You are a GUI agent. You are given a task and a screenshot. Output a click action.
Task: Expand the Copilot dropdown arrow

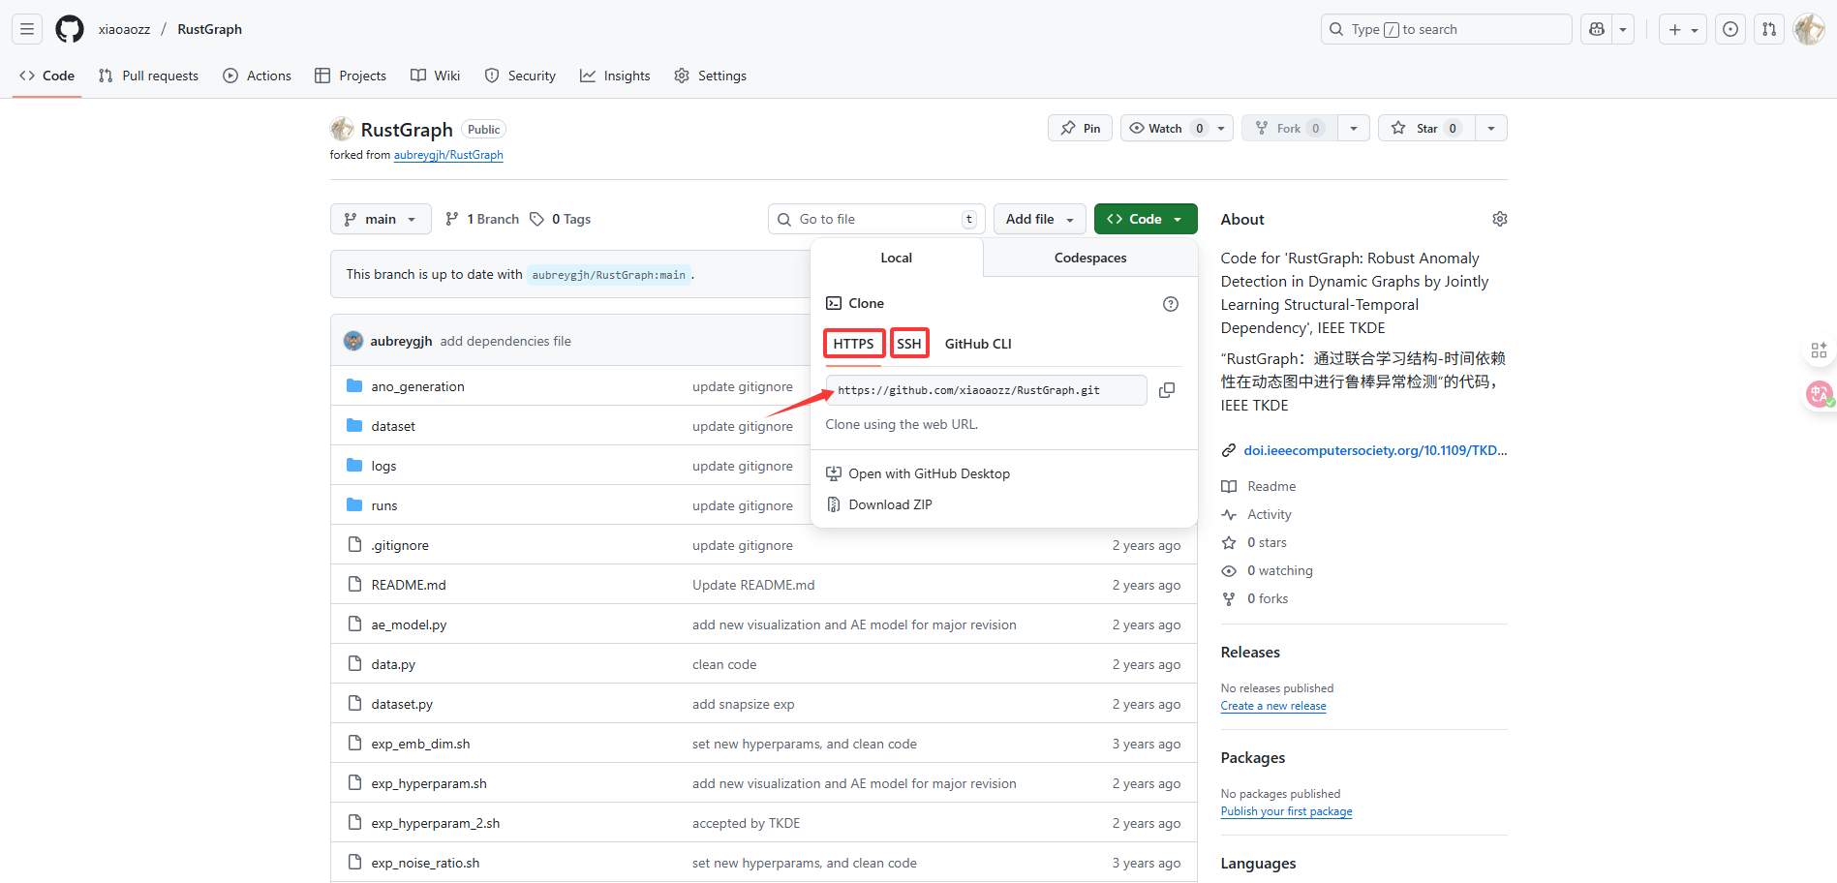pyautogui.click(x=1624, y=29)
